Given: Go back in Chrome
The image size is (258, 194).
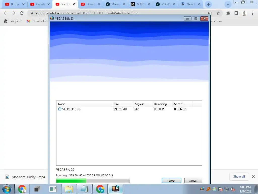Looking at the screenshot, I should (x=6, y=13).
